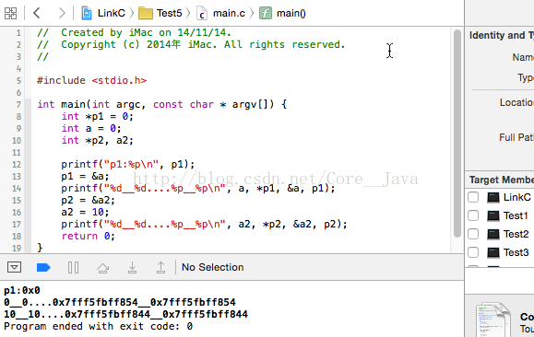Viewport: 534px width, 337px height.
Task: Click the main.c C file icon
Action: (x=202, y=13)
